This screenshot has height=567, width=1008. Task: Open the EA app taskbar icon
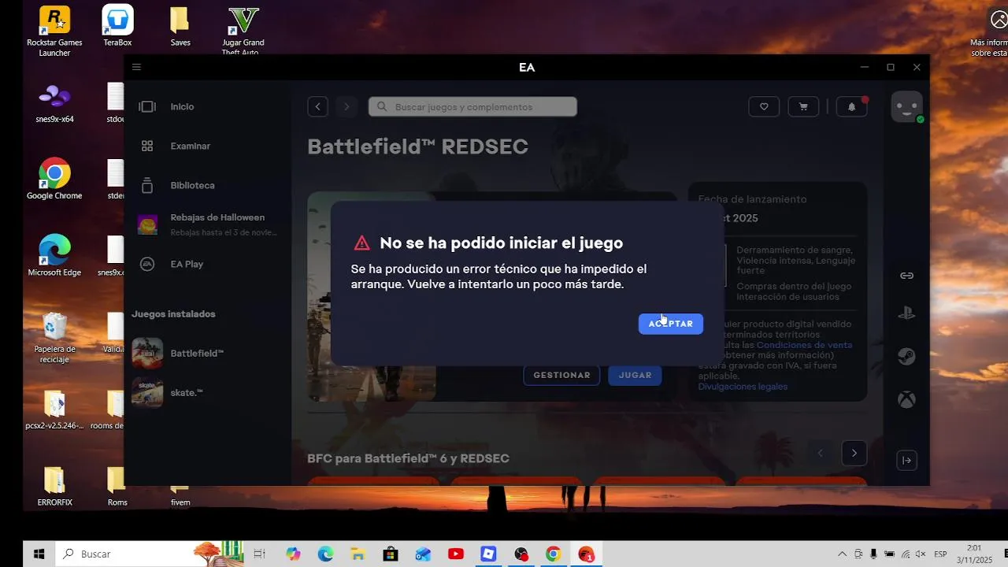tap(586, 554)
